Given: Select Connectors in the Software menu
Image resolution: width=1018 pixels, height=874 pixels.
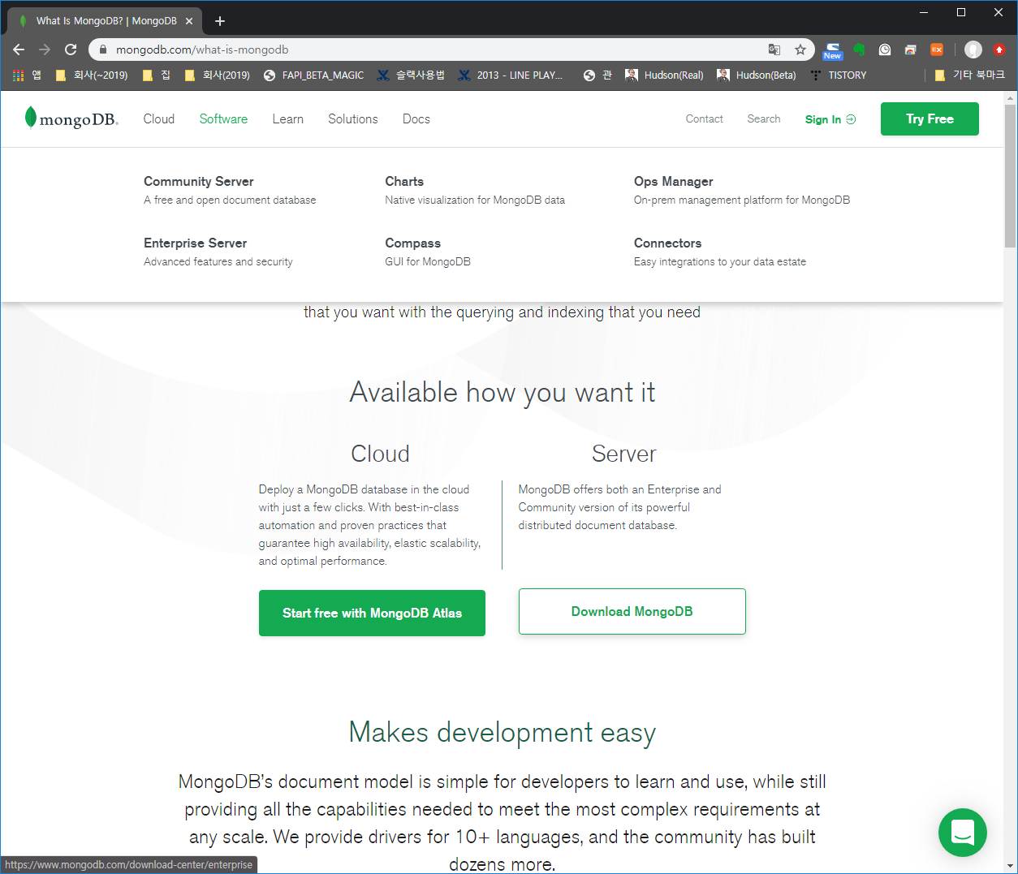Looking at the screenshot, I should tap(720, 252).
